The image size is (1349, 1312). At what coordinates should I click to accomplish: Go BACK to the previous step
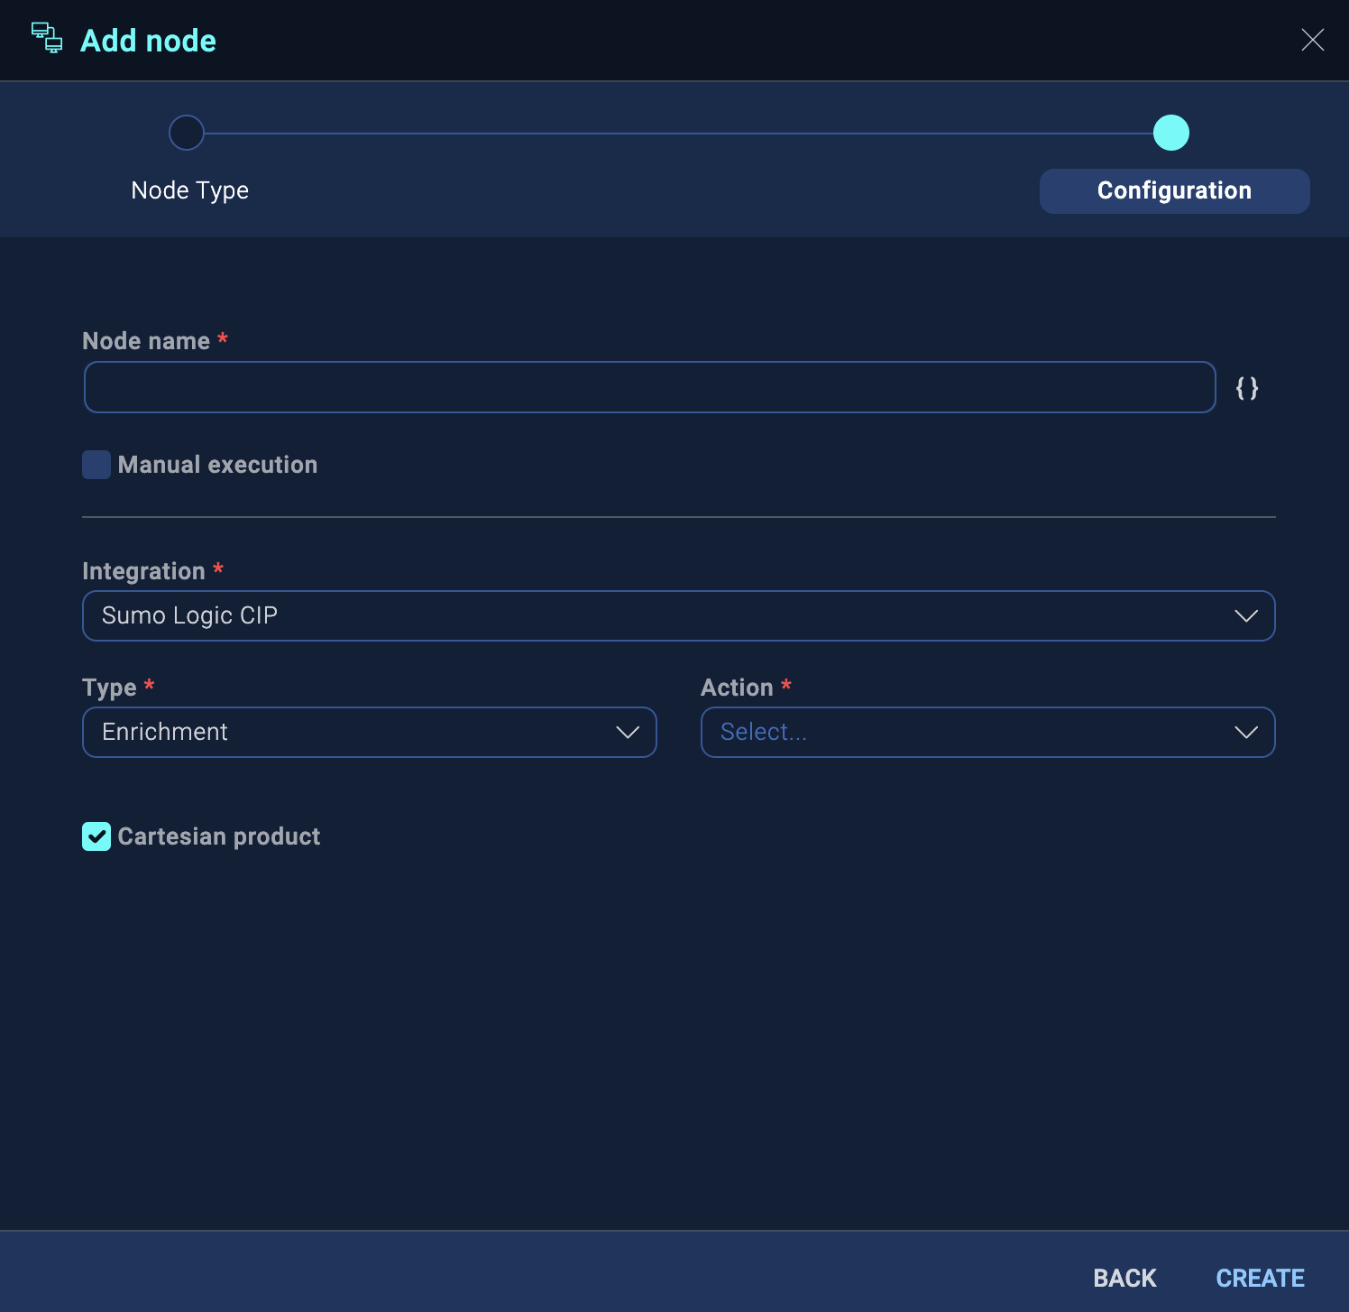[x=1124, y=1278]
